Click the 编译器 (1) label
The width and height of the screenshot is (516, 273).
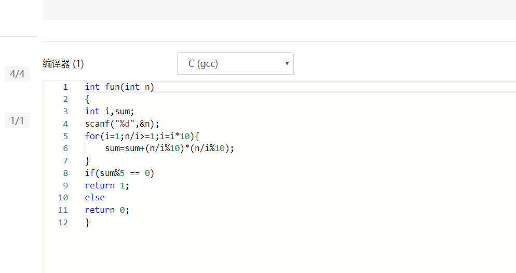click(63, 64)
